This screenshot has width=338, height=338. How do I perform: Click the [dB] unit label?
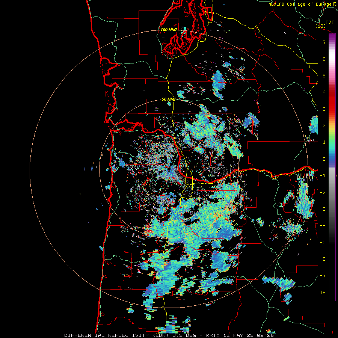coord(321,26)
